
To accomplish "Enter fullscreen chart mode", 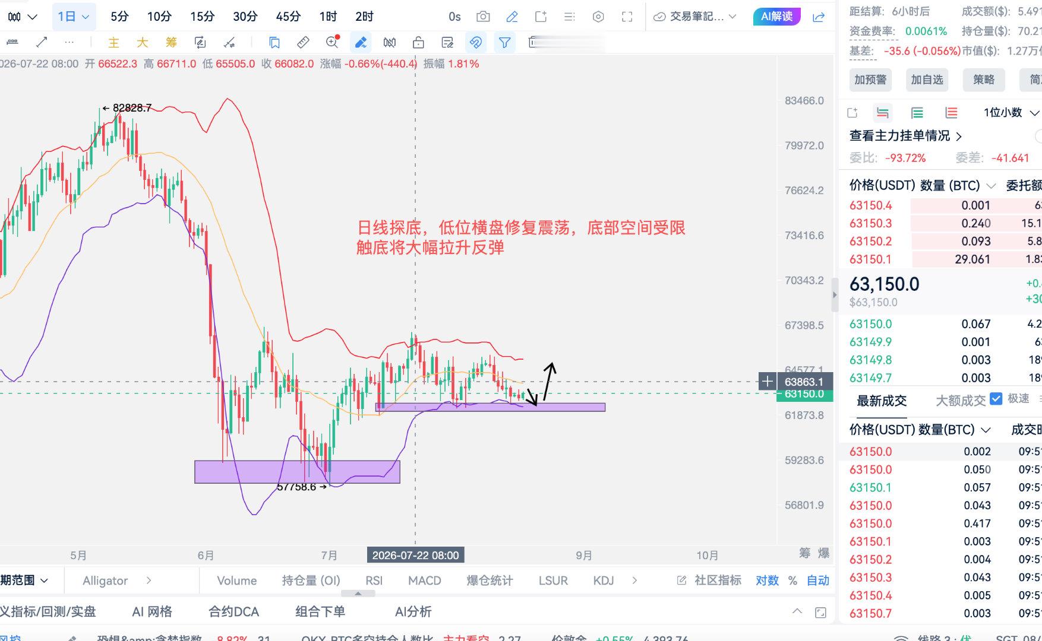I will (x=627, y=17).
